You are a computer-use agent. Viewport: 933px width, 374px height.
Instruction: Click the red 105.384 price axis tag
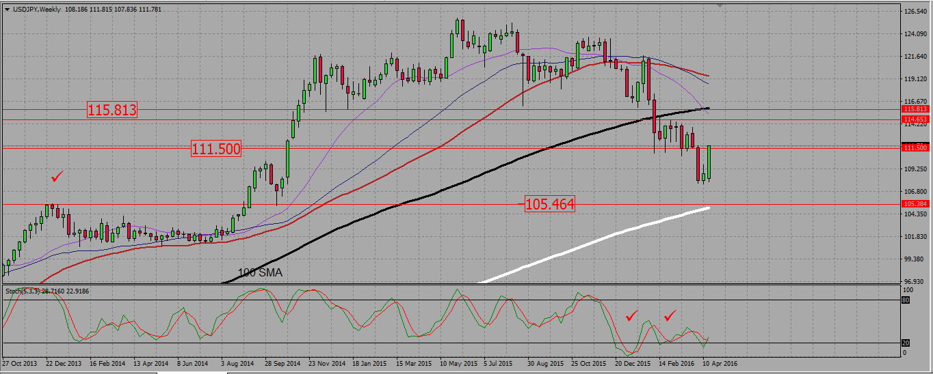point(915,203)
